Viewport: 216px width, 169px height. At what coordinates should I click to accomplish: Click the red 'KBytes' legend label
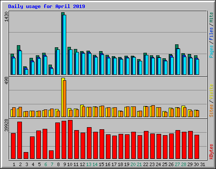pyautogui.click(x=211, y=152)
